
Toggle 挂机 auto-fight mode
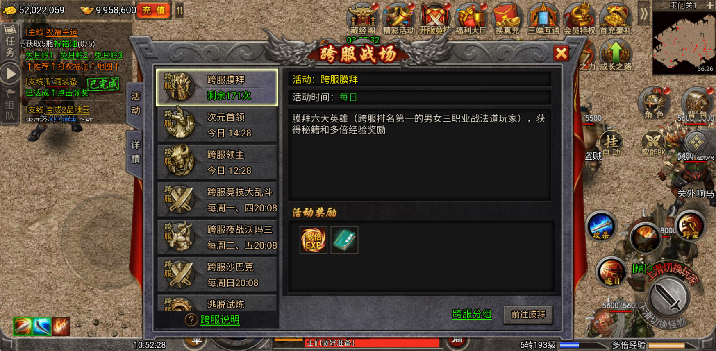pyautogui.click(x=611, y=144)
